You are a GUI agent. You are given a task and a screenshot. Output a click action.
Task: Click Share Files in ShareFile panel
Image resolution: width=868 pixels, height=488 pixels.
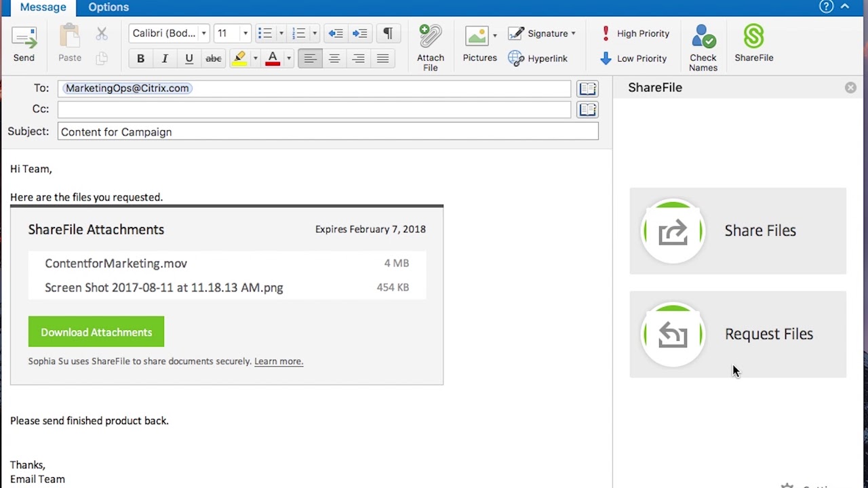(738, 231)
